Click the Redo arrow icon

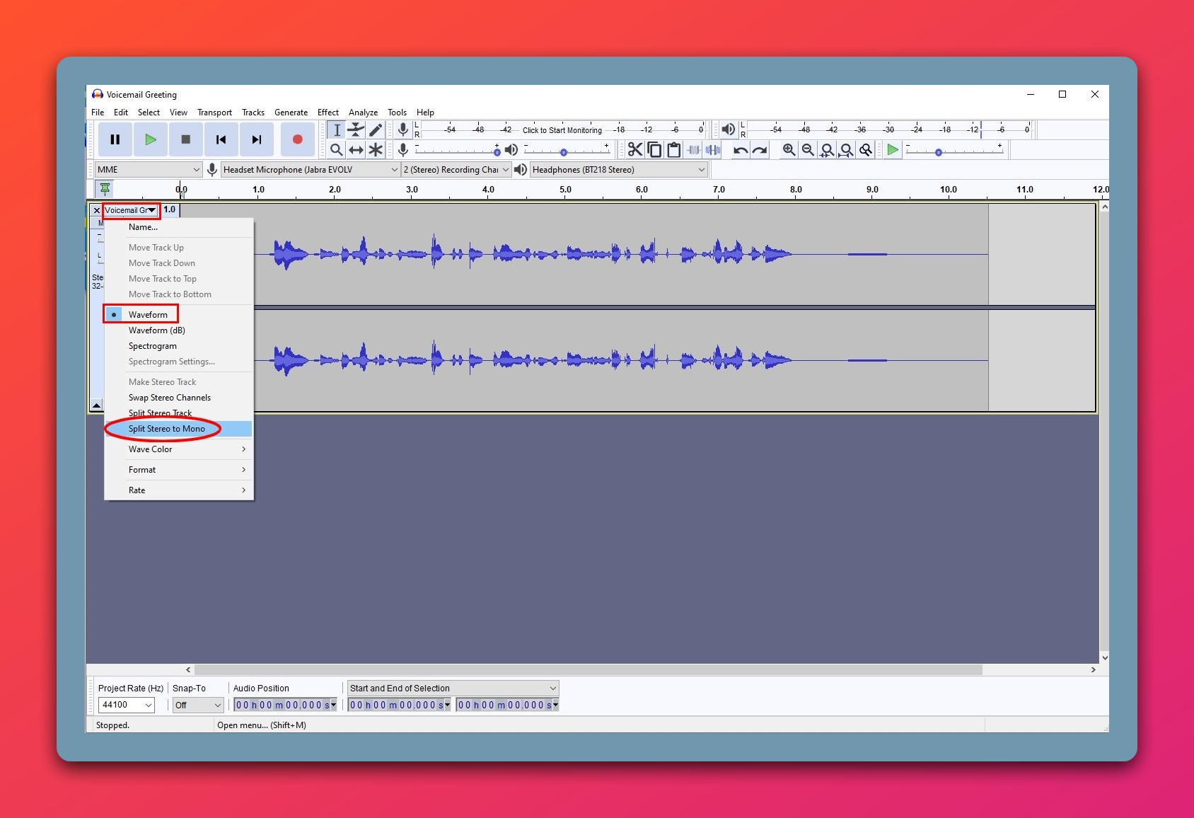(x=760, y=149)
